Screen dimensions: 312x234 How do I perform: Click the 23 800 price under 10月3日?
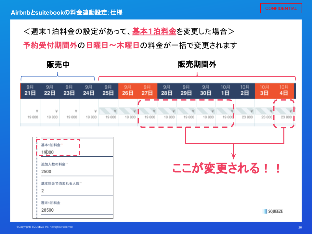tap(266, 117)
